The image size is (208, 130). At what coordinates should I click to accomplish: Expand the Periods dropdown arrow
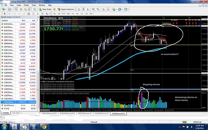pos(122,9)
